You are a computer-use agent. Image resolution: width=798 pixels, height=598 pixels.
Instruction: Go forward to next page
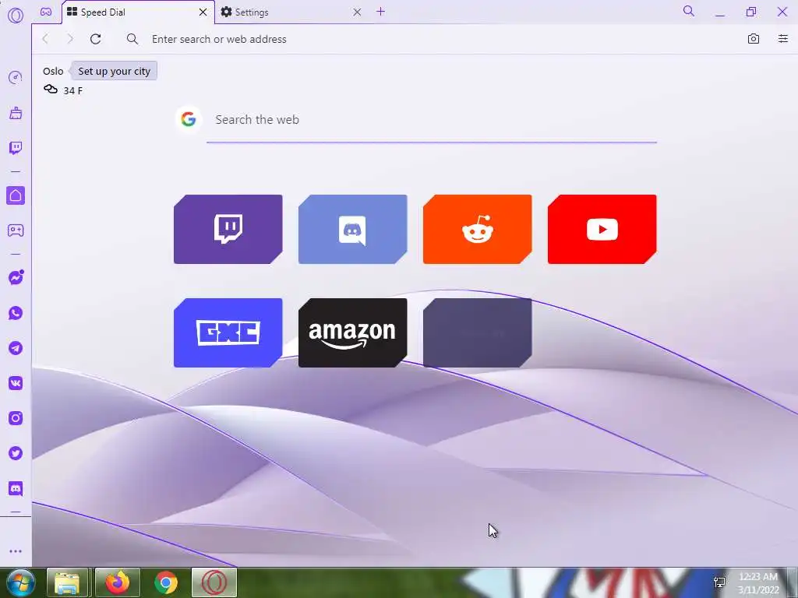(70, 39)
